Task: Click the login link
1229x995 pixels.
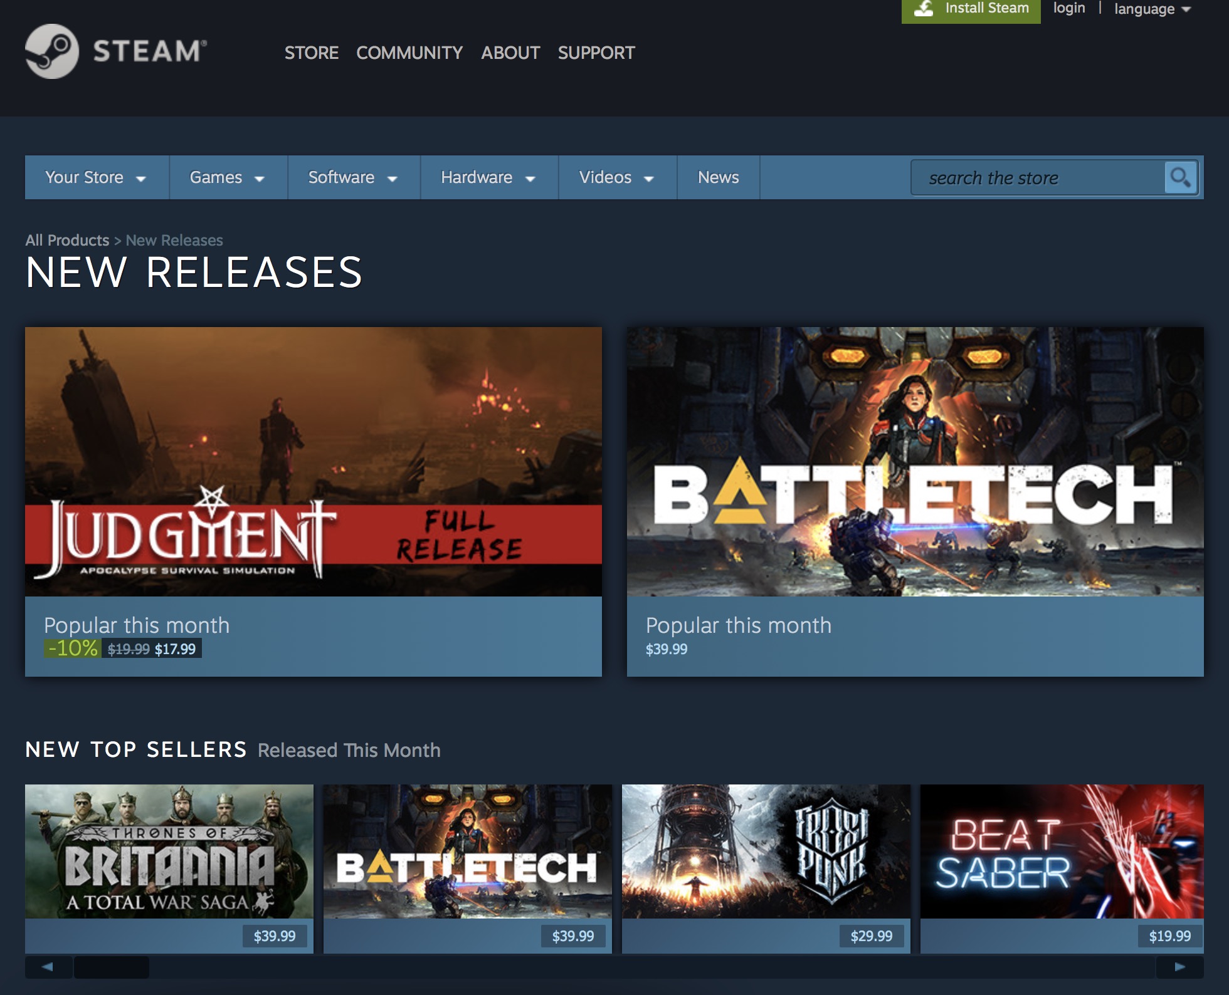Action: [1069, 8]
